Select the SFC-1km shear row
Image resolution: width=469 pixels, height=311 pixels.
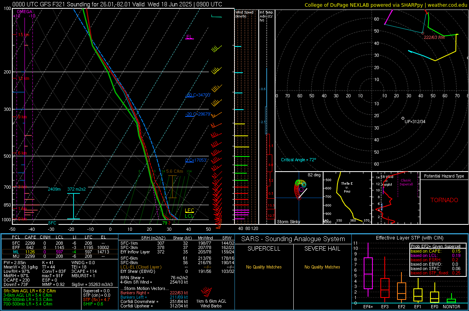click(177, 243)
